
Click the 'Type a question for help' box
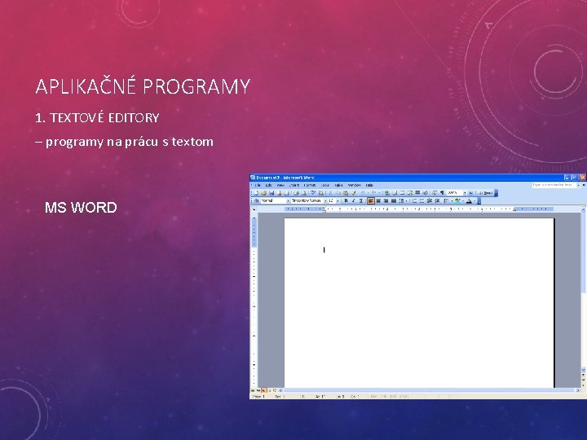point(554,185)
